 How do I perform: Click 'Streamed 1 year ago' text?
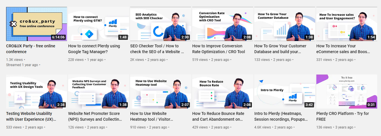click(22, 65)
